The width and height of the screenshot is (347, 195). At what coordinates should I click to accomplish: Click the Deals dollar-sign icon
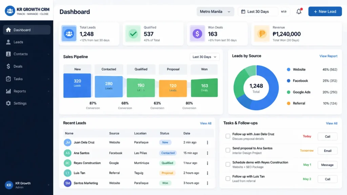(x=8, y=66)
